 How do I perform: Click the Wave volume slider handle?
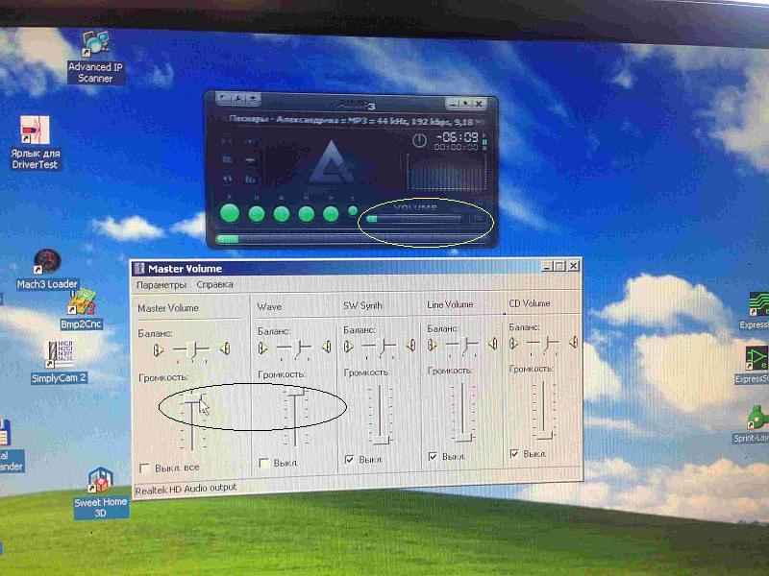pyautogui.click(x=295, y=392)
